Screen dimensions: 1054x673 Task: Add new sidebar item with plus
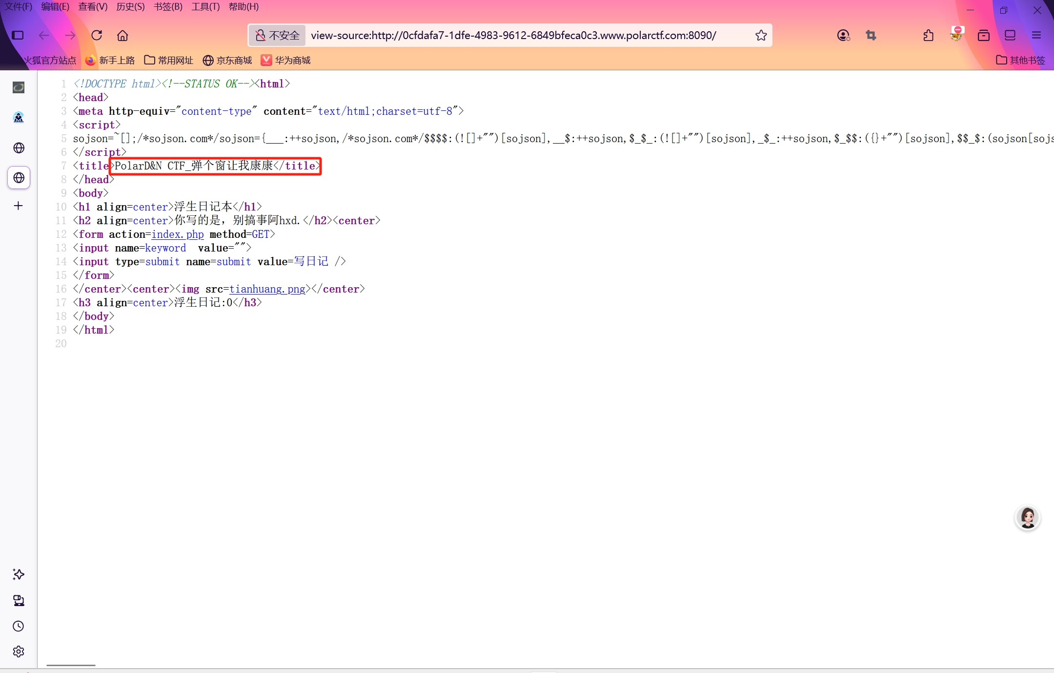[19, 206]
